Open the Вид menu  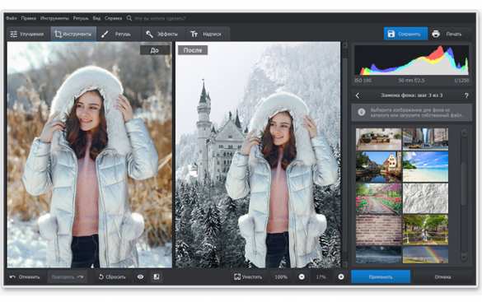tap(96, 18)
